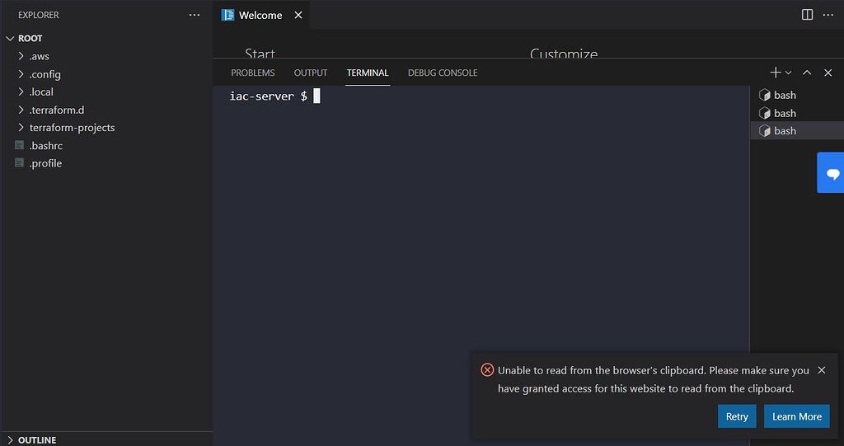Select the Welcome editor tab

point(260,15)
